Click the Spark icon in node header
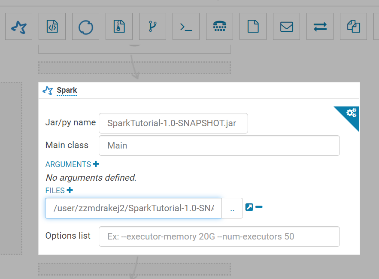The image size is (379, 279). tap(48, 91)
